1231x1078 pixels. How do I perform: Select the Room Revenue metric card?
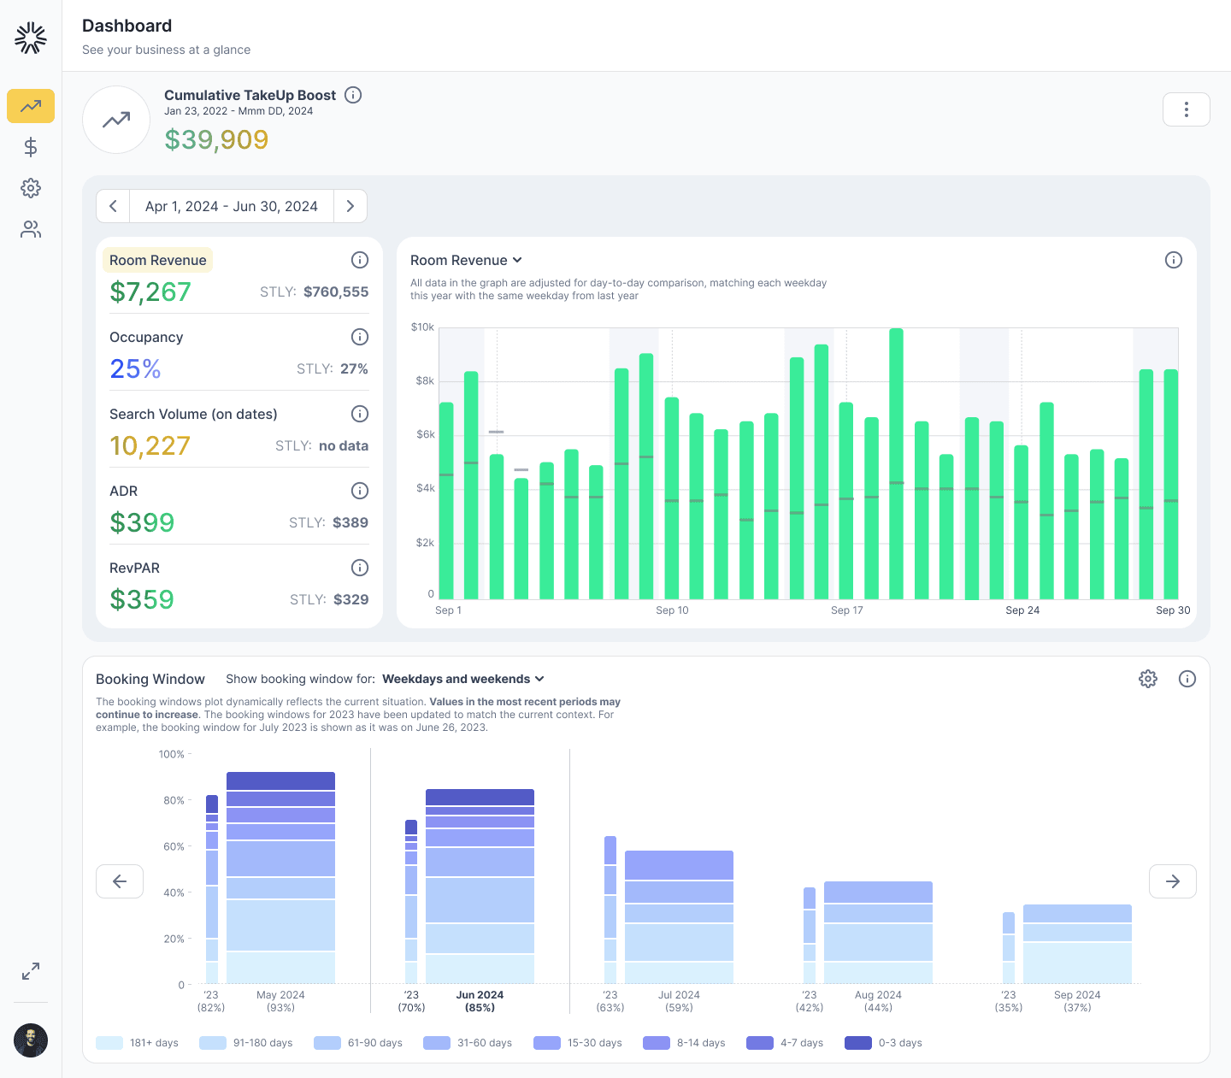pyautogui.click(x=158, y=260)
